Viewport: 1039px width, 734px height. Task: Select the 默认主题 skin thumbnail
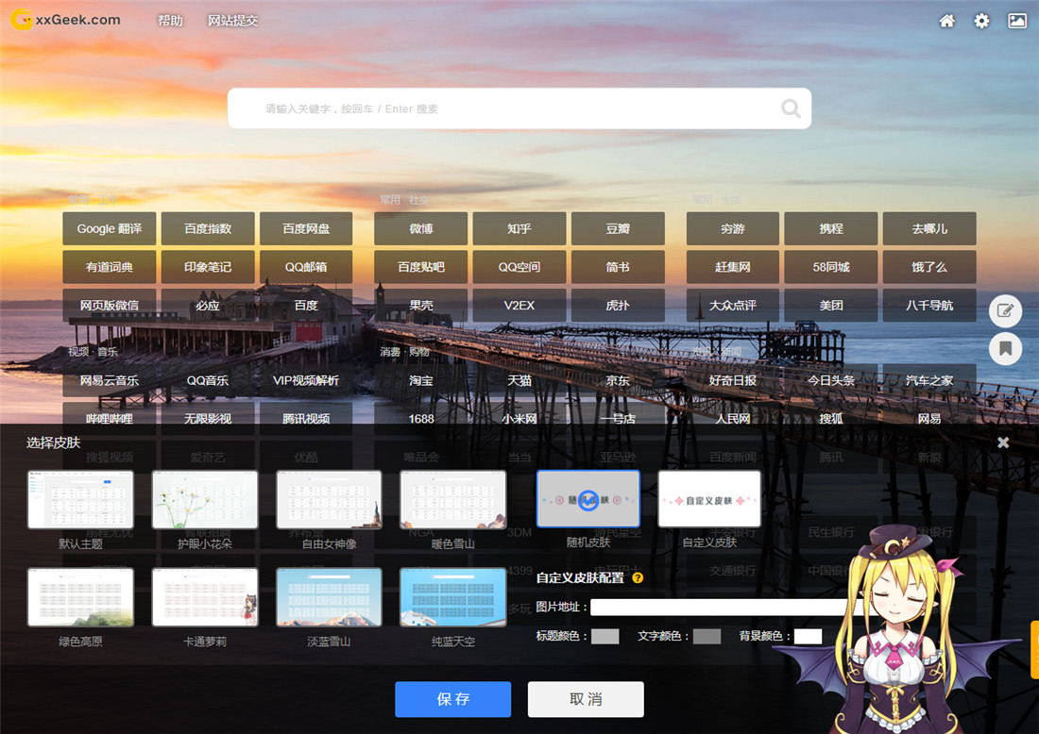point(80,500)
